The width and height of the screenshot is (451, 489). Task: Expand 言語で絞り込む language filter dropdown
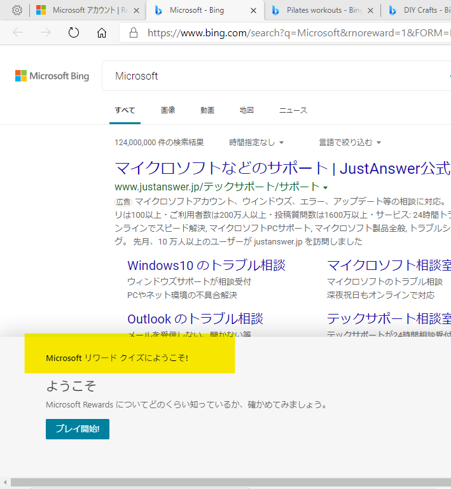click(x=350, y=143)
